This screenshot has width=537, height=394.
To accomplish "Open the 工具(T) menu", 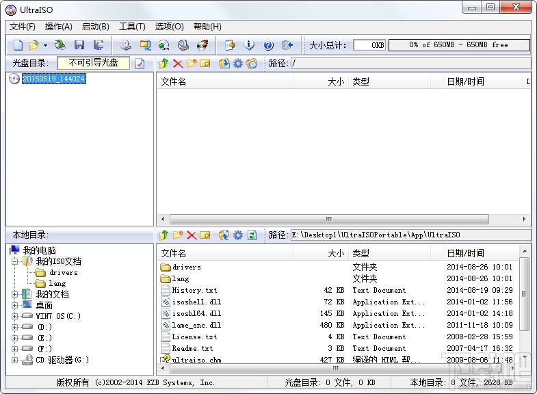I will 132,27.
